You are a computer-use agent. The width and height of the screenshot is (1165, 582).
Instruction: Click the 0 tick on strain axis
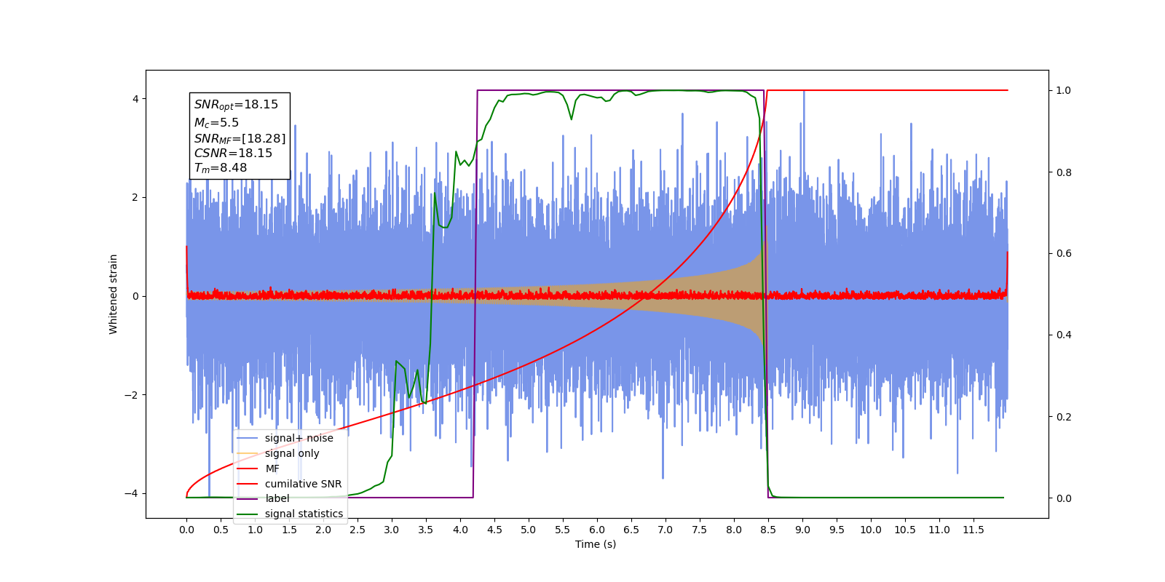tap(135, 296)
